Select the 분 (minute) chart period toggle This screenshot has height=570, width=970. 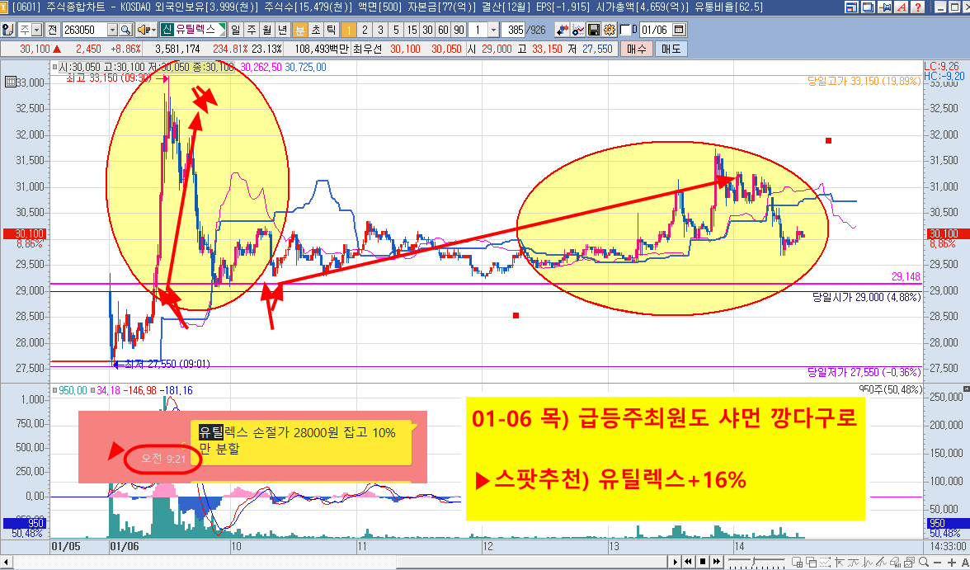[300, 30]
